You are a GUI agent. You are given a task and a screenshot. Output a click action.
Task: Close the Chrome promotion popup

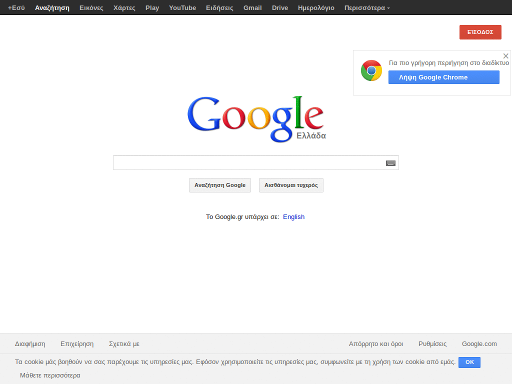[x=506, y=56]
